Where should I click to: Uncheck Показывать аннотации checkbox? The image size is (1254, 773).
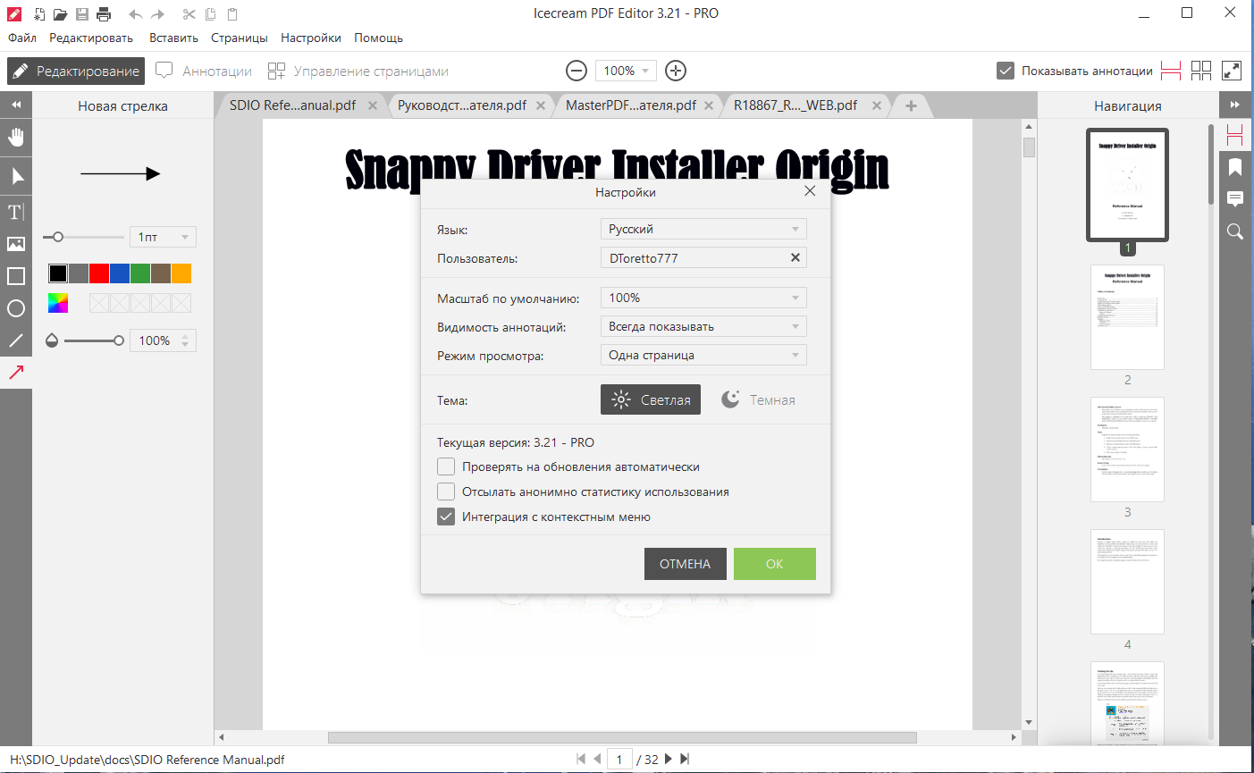[x=1006, y=71]
